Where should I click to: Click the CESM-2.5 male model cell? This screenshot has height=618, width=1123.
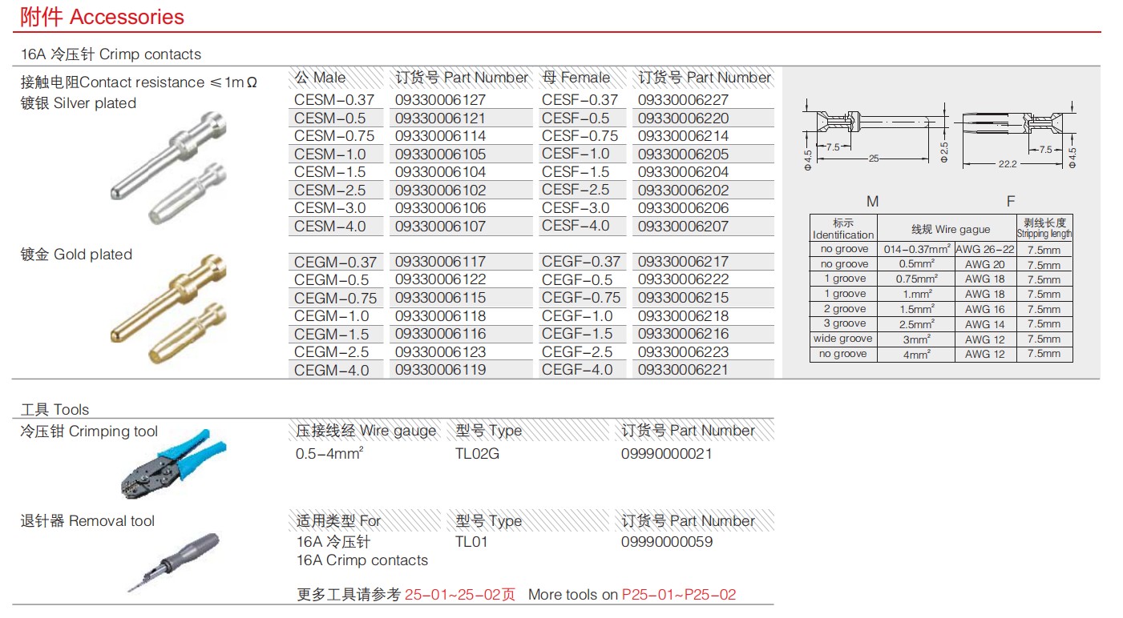pos(329,191)
